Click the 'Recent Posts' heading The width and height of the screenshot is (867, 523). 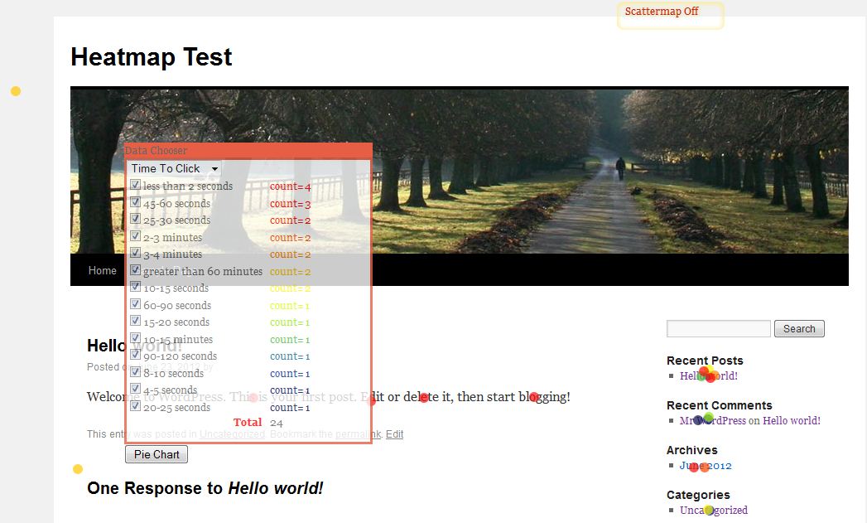tap(705, 361)
